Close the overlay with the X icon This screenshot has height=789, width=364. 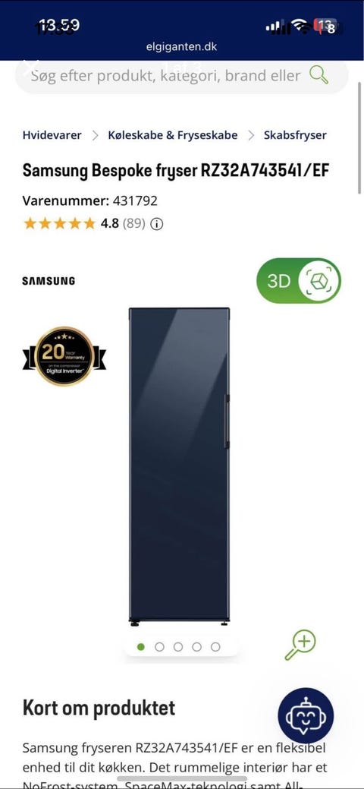31,66
